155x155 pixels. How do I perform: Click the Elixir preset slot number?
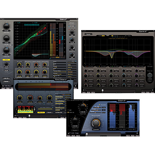[x=87, y=134]
